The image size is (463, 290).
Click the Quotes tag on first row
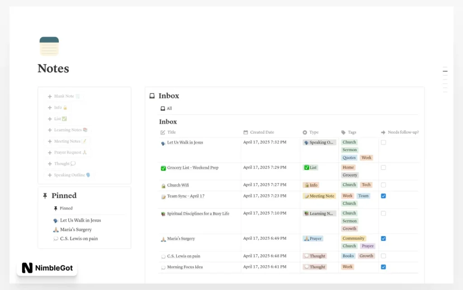(x=349, y=158)
